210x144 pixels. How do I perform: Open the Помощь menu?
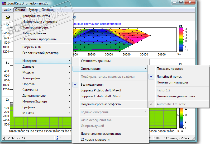[x=48, y=10]
